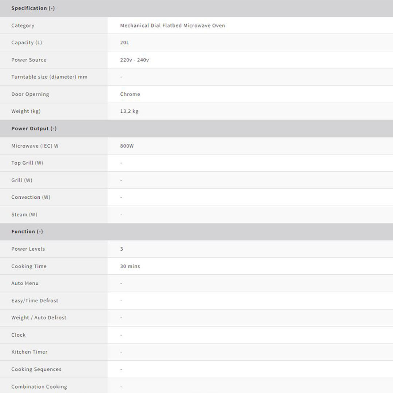Click the Capacity (L) label
Viewport: 393px width, 393px height.
27,43
